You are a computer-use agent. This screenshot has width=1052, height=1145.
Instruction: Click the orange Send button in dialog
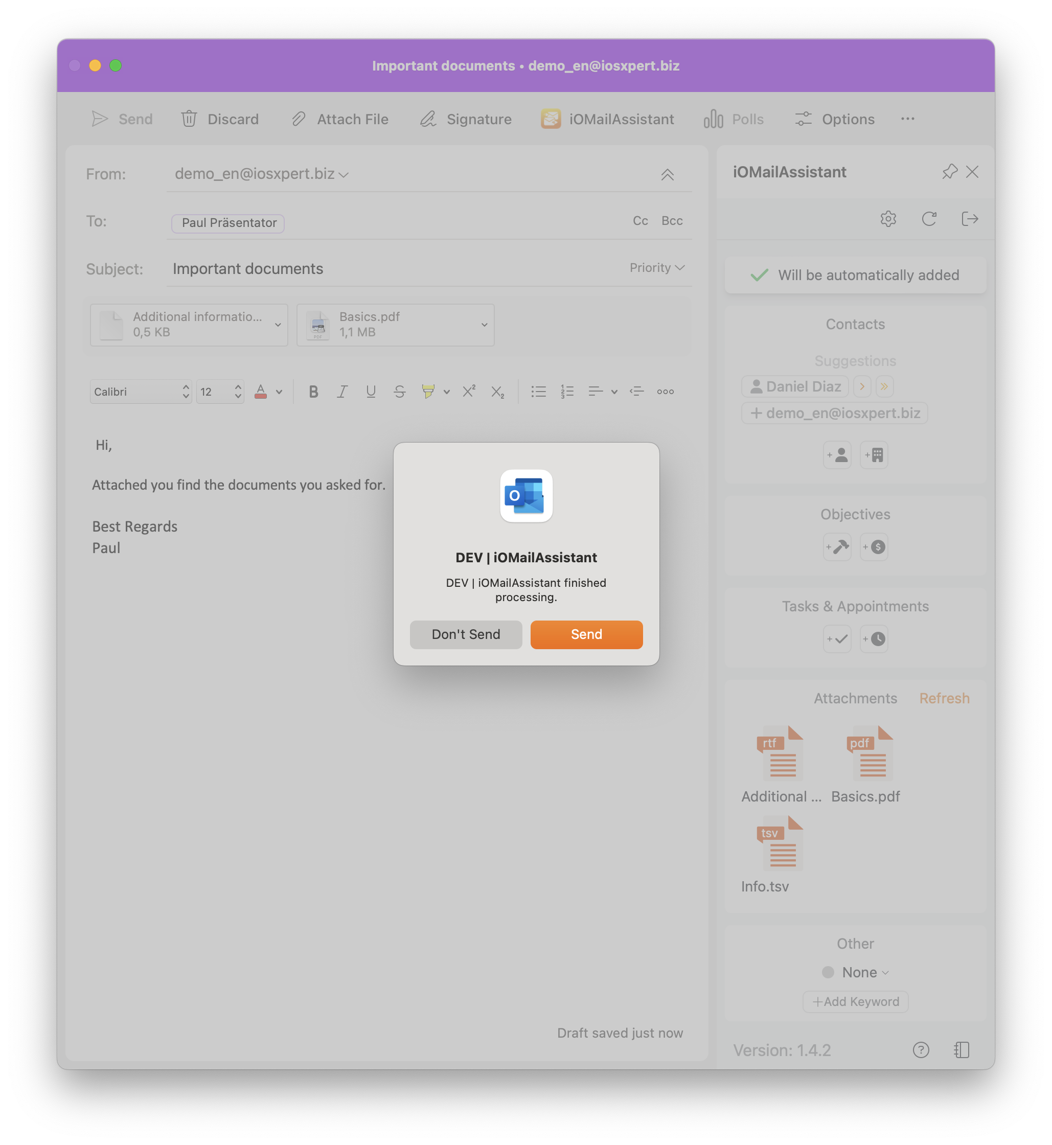click(586, 634)
